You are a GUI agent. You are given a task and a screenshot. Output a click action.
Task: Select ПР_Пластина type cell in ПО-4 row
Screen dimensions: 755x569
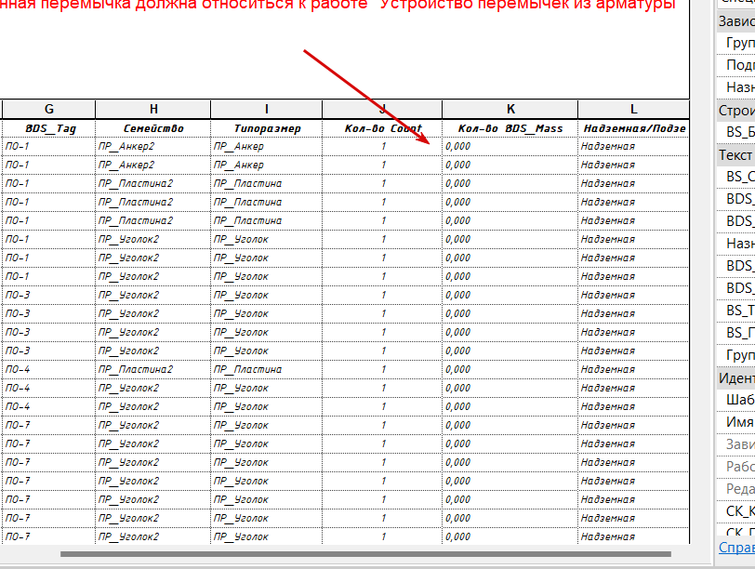(266, 369)
